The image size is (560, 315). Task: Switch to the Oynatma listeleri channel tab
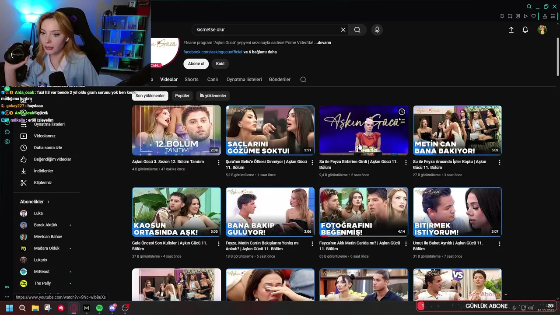244,80
